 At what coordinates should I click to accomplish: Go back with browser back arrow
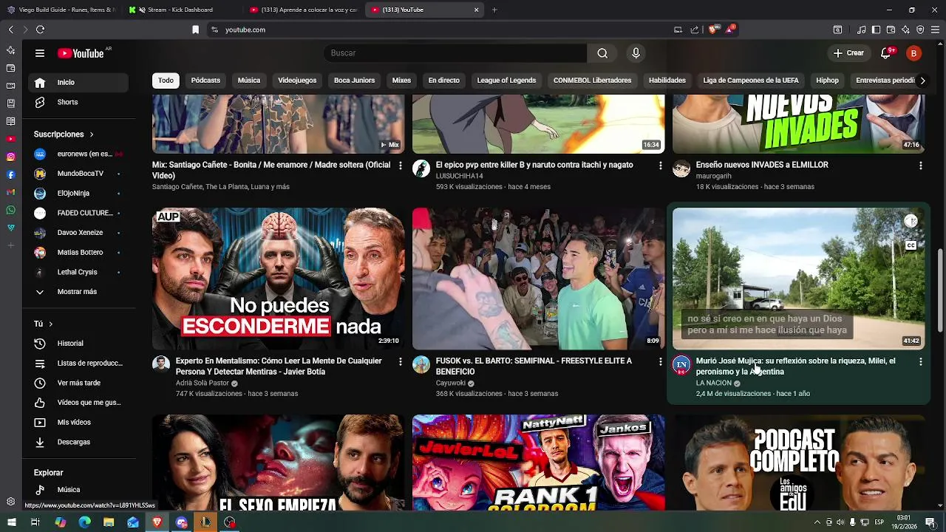tap(10, 30)
